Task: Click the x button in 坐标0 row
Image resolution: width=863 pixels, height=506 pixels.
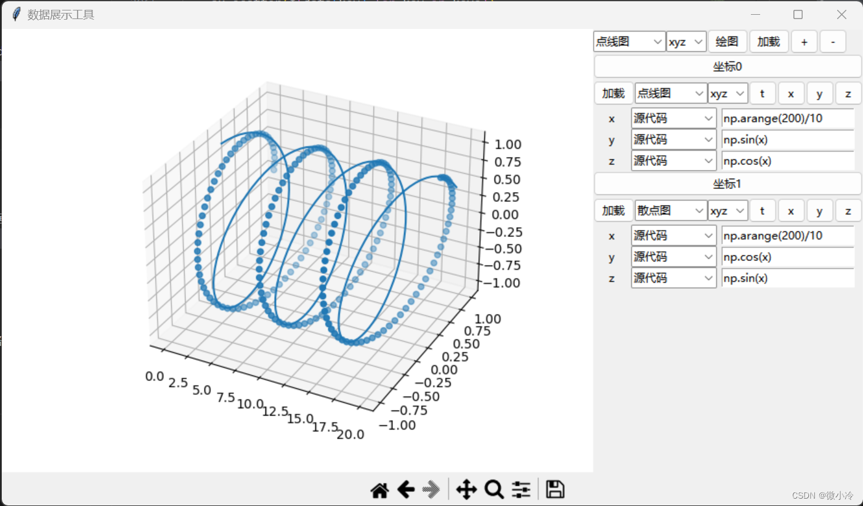Action: [x=792, y=94]
